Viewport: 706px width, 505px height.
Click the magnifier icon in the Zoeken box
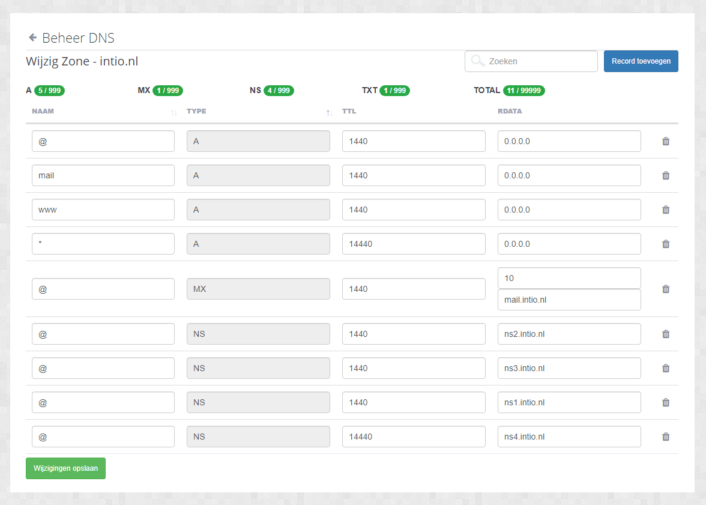(x=477, y=61)
